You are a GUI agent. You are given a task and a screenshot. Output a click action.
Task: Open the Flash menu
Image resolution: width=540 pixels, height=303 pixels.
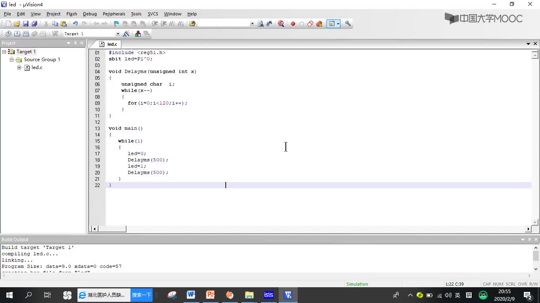coord(72,14)
